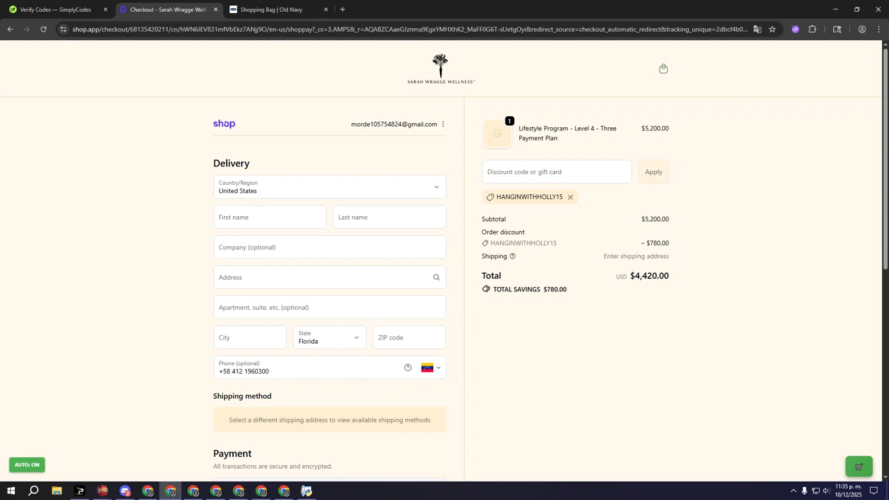Toggle the AUTO: ON button
This screenshot has width=889, height=500.
coord(27,465)
